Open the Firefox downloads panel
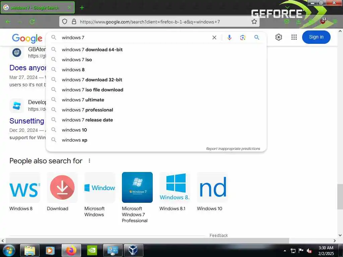Screen dimensions: 343x257 298,21
